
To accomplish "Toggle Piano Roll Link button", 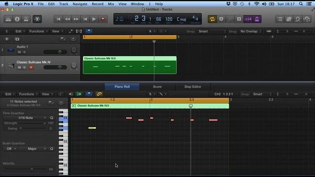I will (99, 94).
